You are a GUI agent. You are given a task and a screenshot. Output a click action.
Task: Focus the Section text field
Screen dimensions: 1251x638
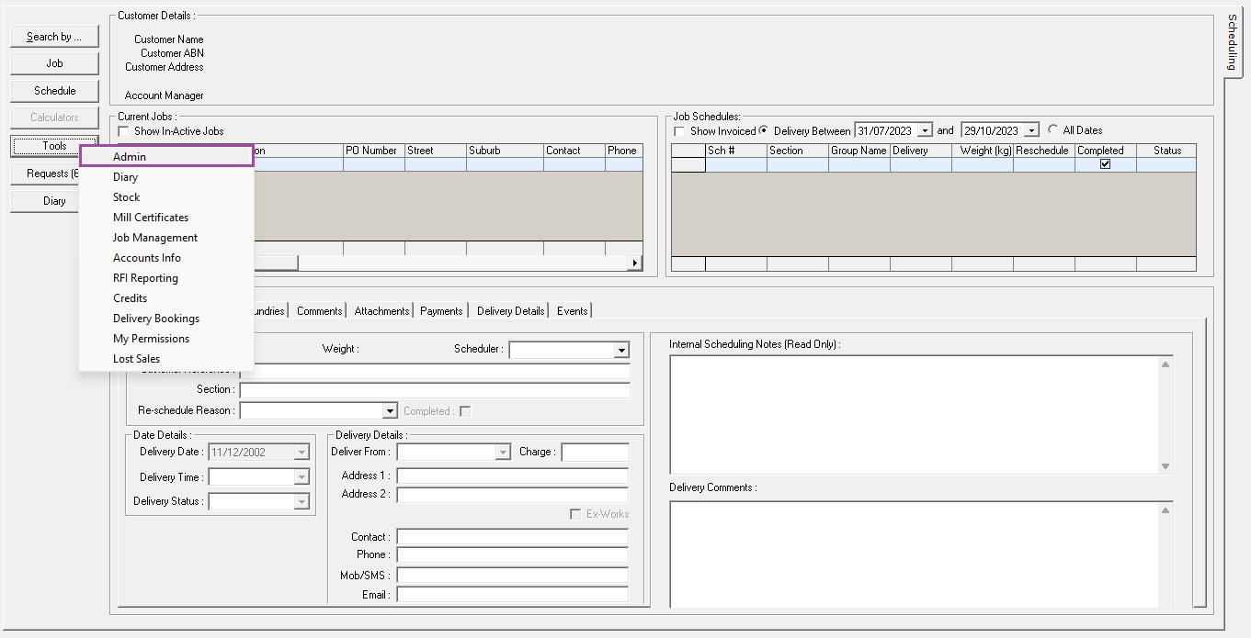click(435, 390)
